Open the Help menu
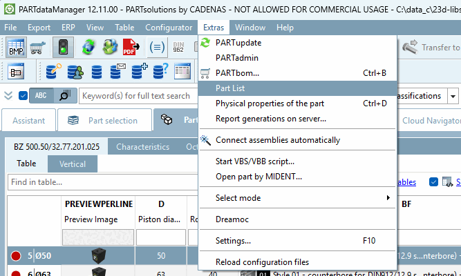 [285, 28]
